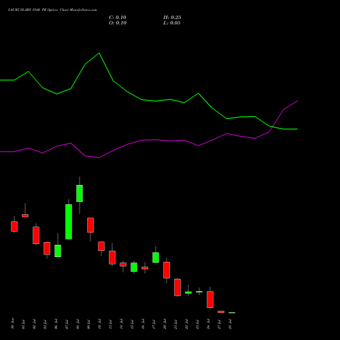Click the high value "H: 0.25"

click(x=172, y=18)
